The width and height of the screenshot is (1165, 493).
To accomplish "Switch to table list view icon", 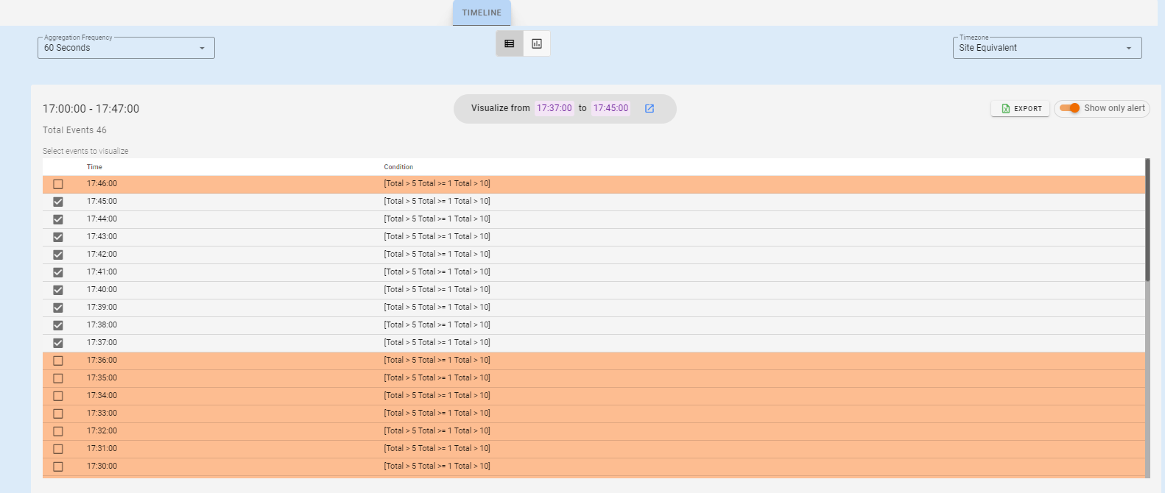I will 509,44.
